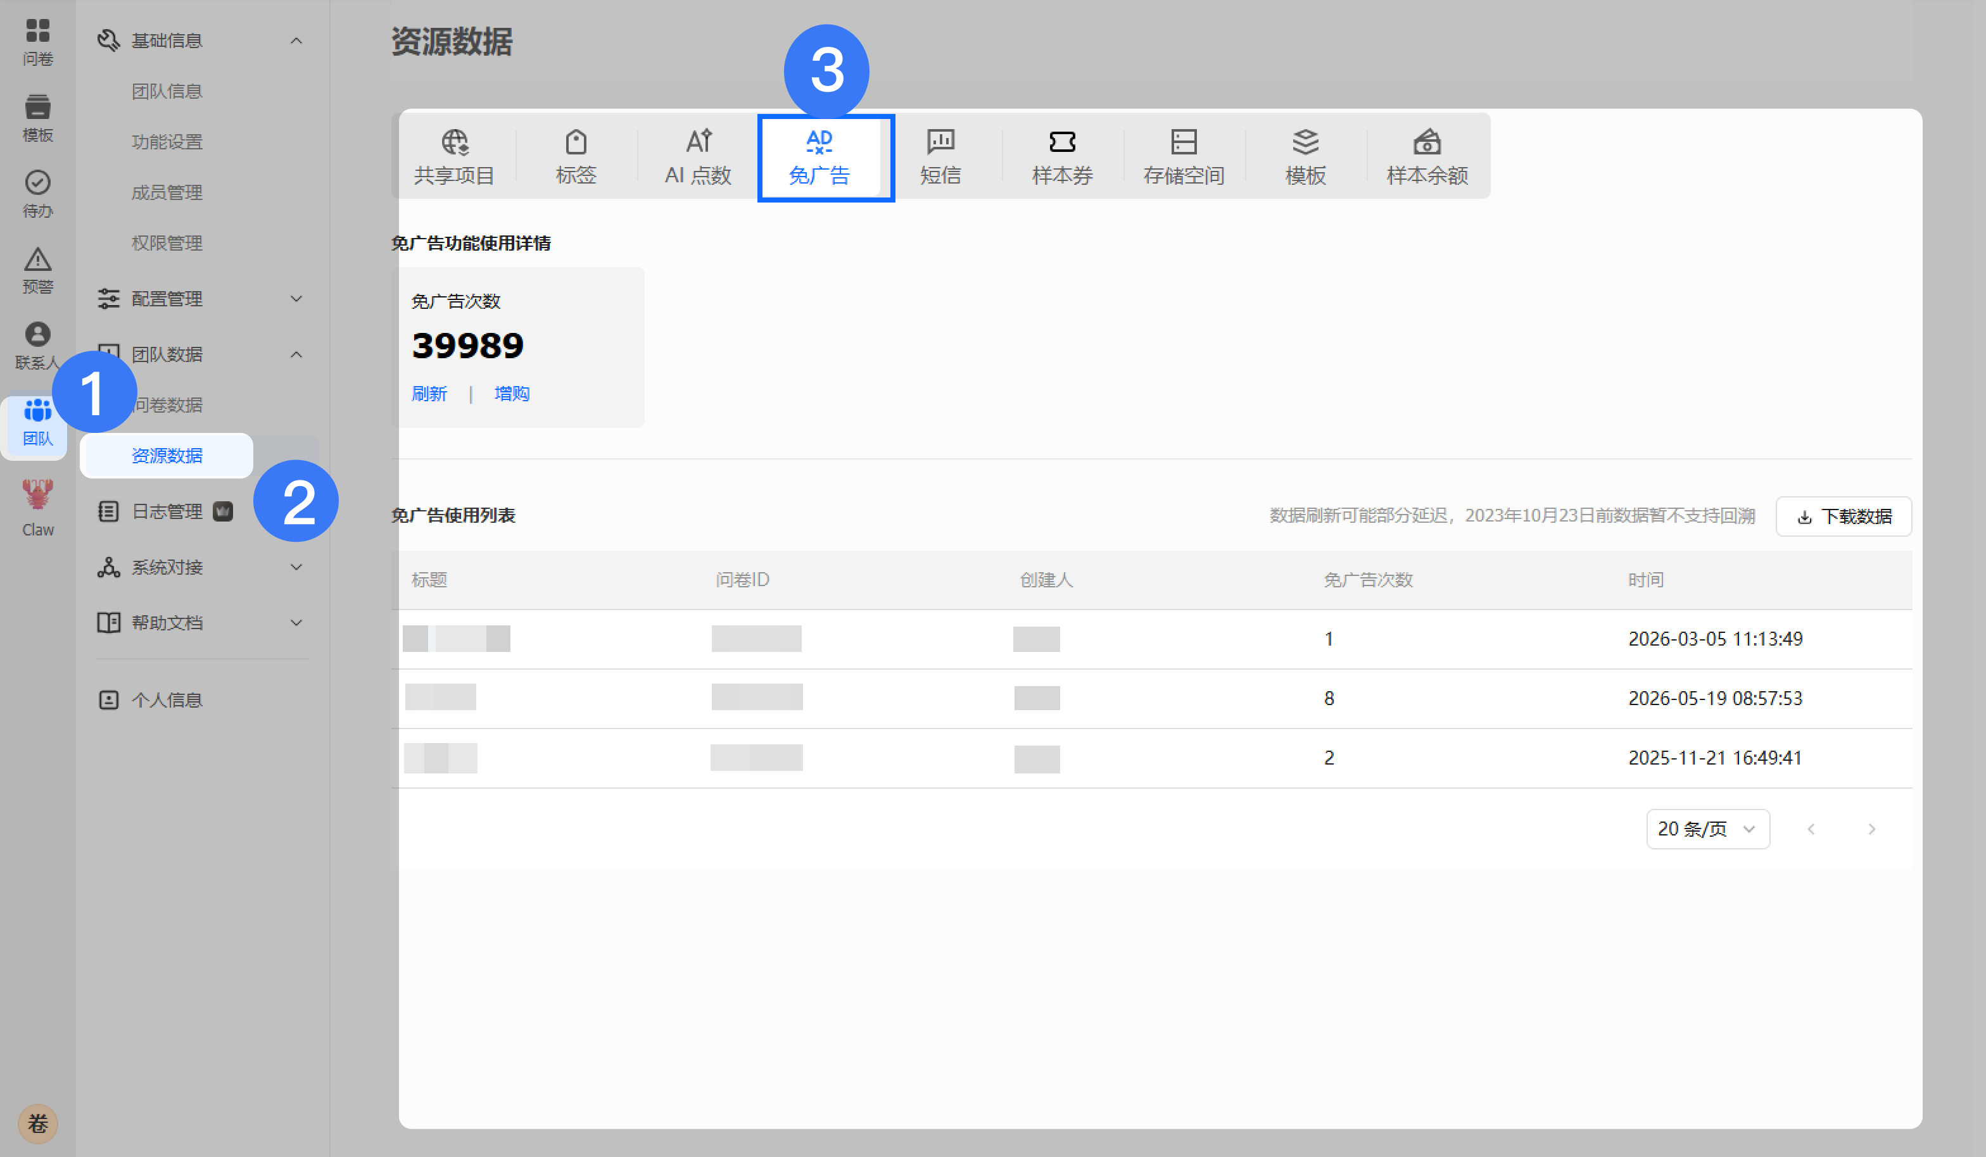The height and width of the screenshot is (1157, 1986).
Task: Click the 刷新 link under 免广告次数
Action: pyautogui.click(x=429, y=393)
